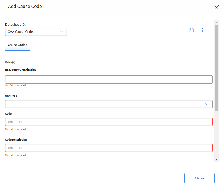
Task: Click the vertical scrollbar thumb
Action: [216, 68]
